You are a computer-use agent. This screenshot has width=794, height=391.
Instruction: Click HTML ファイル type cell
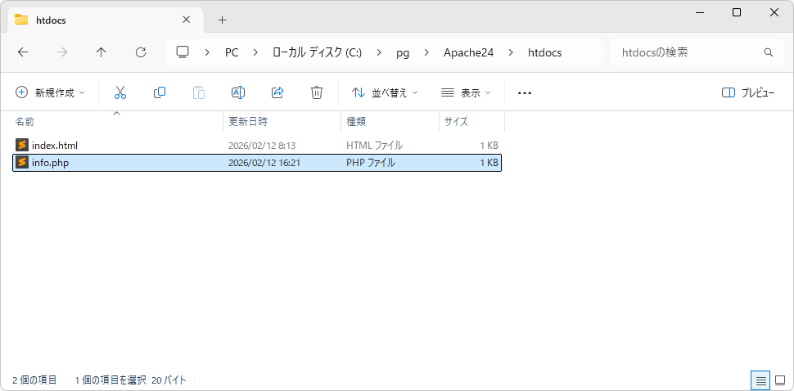coord(374,145)
